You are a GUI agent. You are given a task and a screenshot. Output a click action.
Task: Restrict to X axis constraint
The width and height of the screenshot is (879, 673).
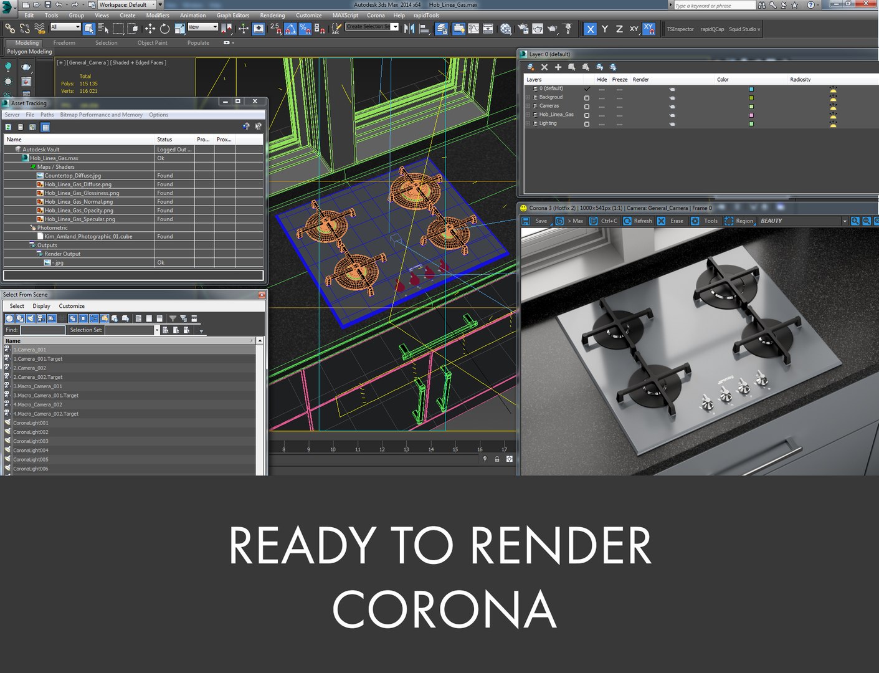click(591, 29)
